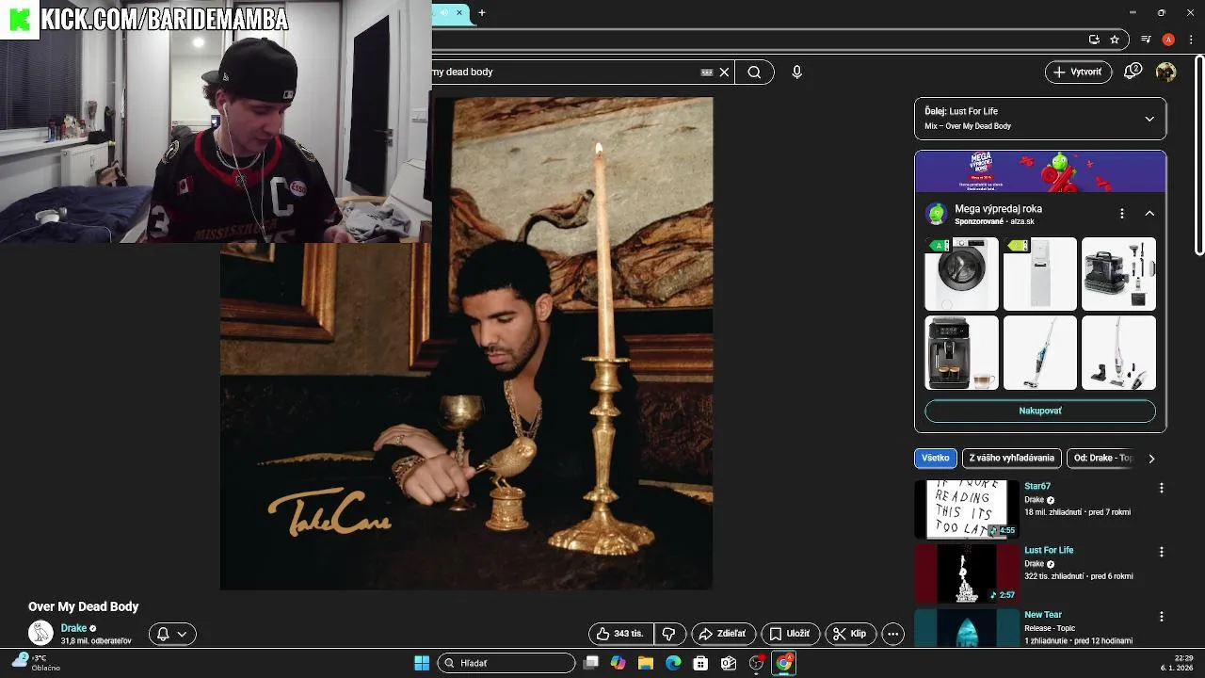Screen dimensions: 1205x678
Task: Click the taskbar Hľadať search box
Action: 506,663
